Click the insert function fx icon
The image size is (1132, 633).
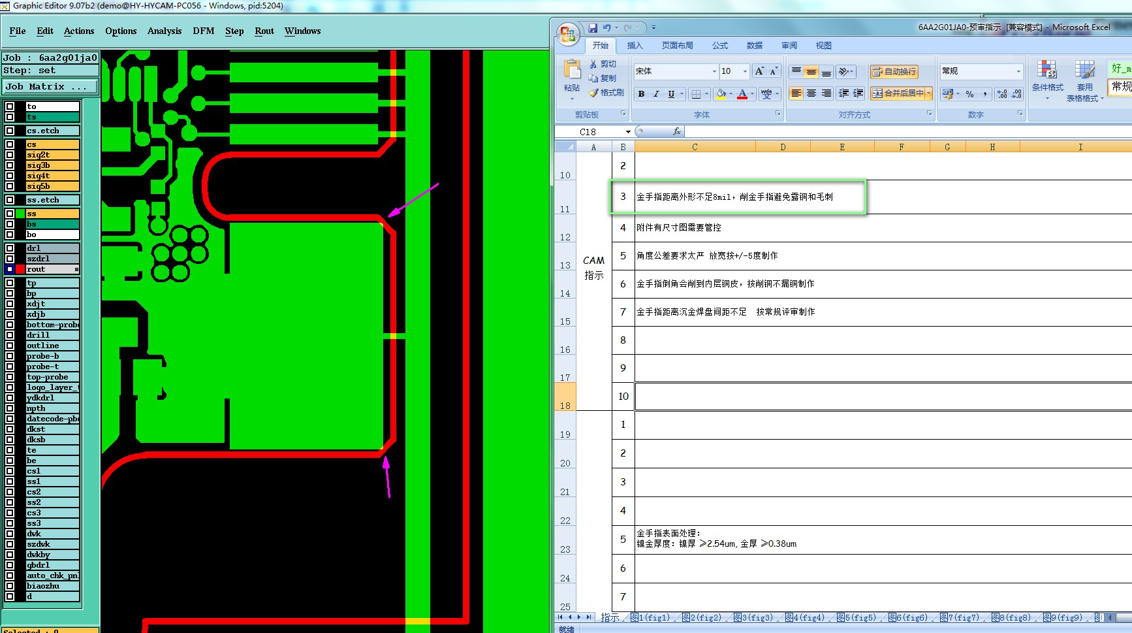(677, 131)
